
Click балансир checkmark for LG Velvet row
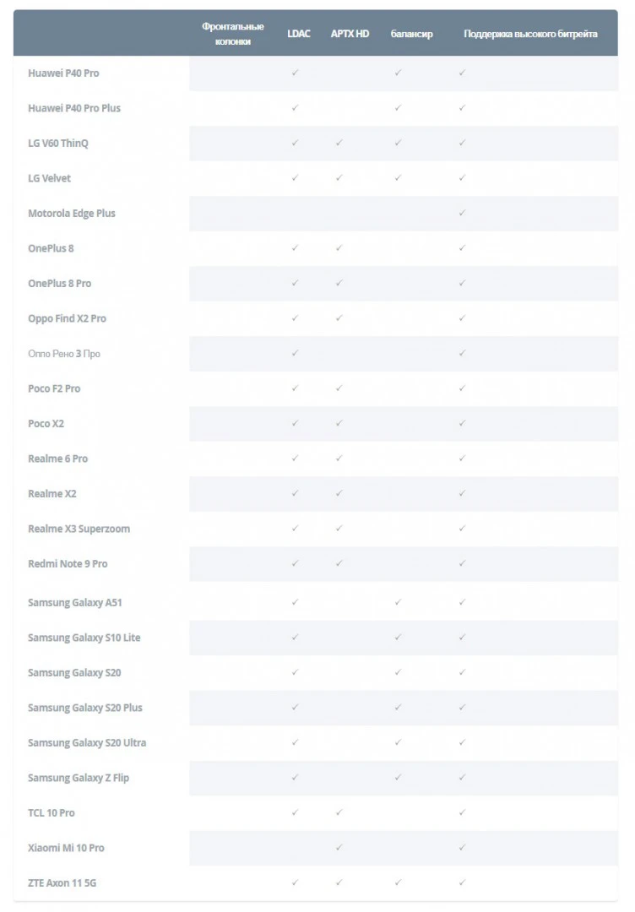pos(398,178)
